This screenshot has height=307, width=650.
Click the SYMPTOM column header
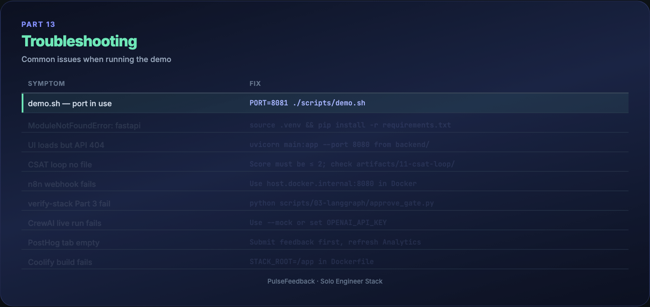46,83
